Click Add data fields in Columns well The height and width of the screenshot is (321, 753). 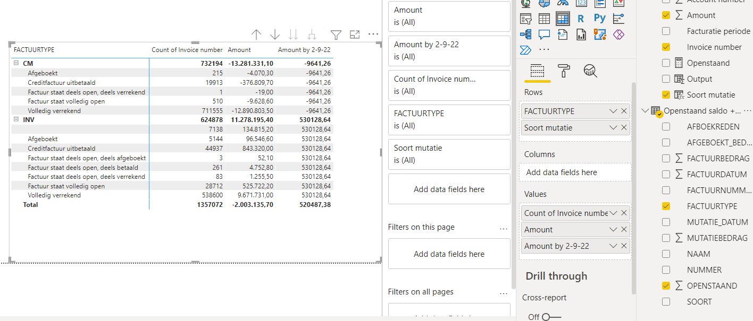click(575, 172)
